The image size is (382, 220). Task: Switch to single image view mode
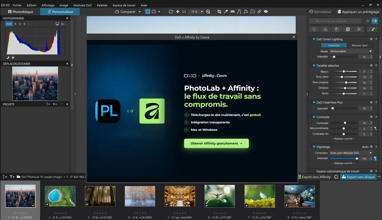click(148, 12)
